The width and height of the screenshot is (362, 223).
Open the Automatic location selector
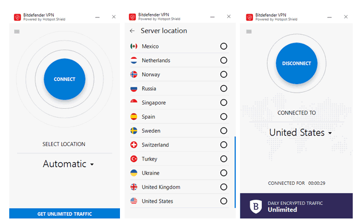68,164
